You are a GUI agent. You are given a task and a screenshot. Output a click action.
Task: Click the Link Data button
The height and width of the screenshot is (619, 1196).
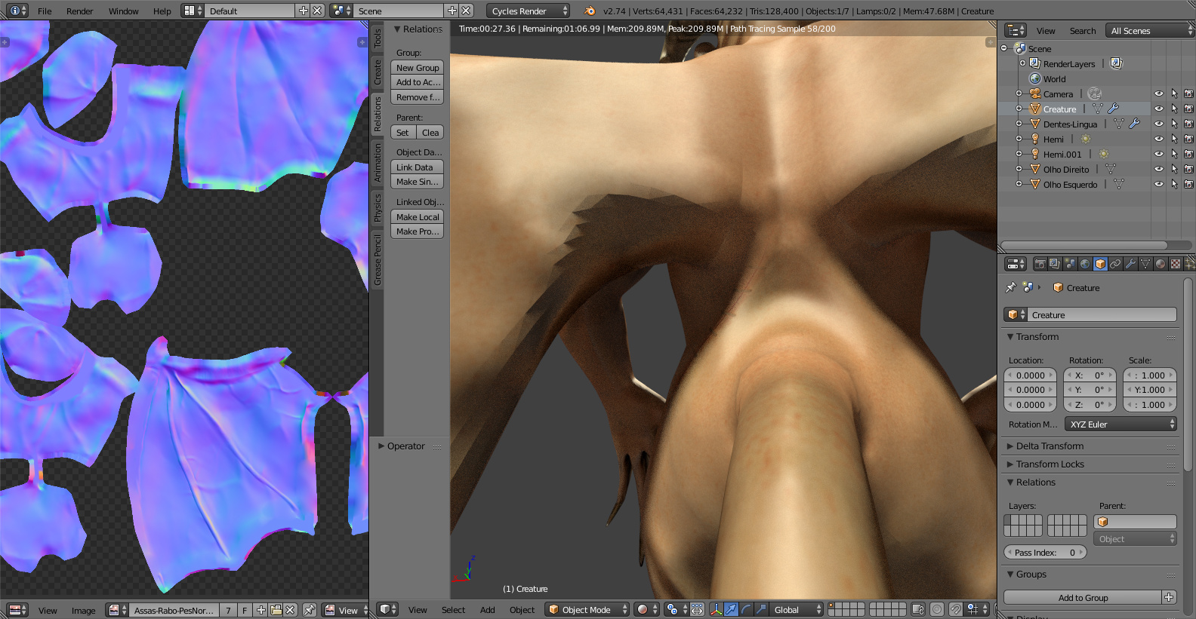(417, 167)
